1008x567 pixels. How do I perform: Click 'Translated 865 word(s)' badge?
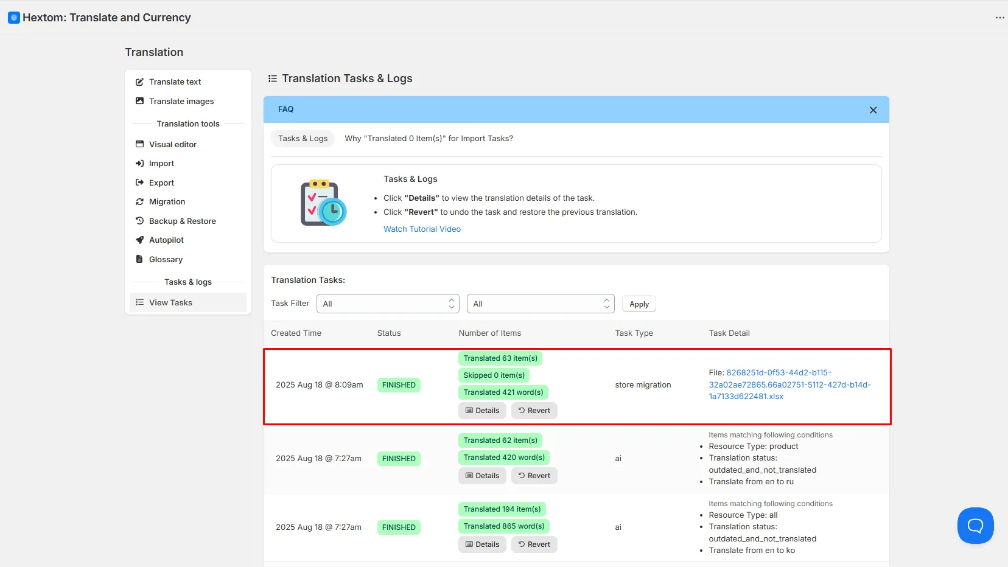[504, 526]
